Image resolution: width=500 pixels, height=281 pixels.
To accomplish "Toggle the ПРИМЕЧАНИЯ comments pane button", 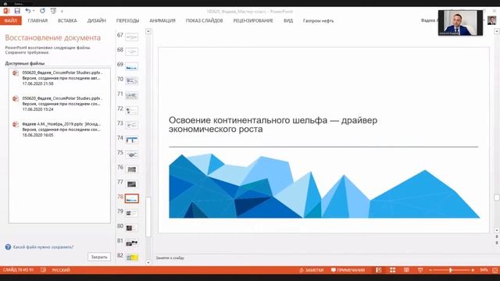I will 348,270.
